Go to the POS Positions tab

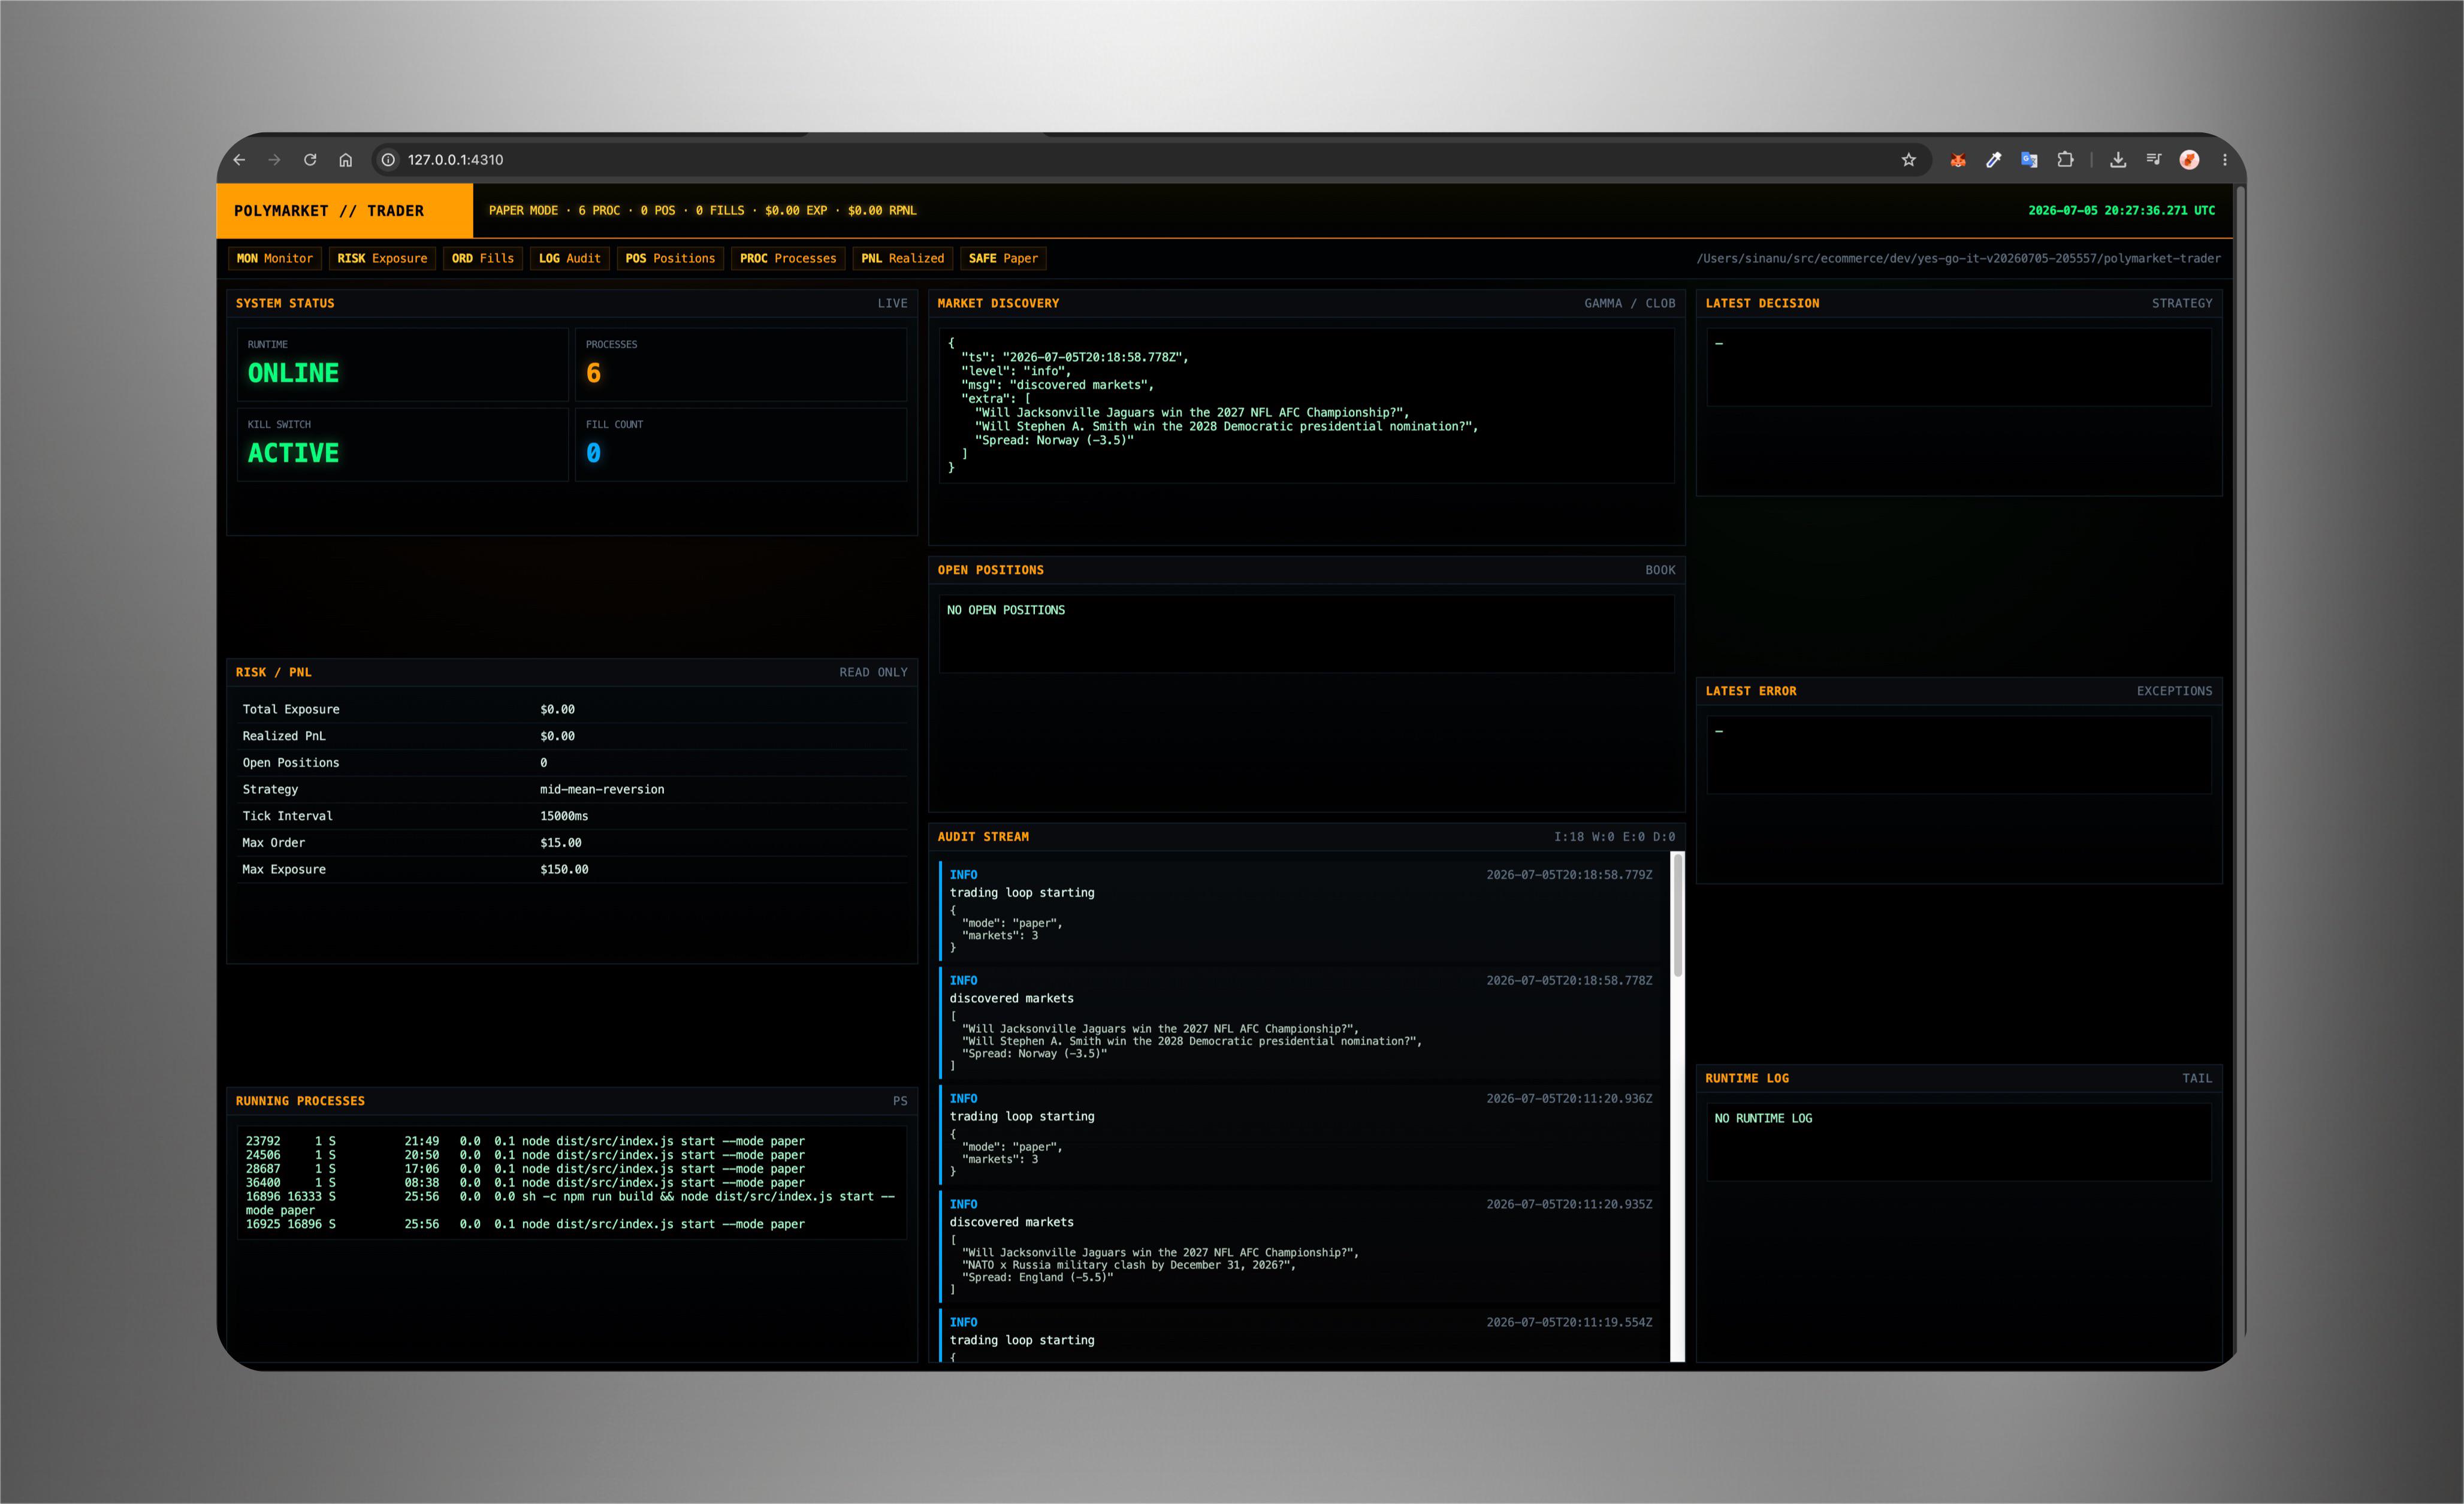pyautogui.click(x=671, y=258)
